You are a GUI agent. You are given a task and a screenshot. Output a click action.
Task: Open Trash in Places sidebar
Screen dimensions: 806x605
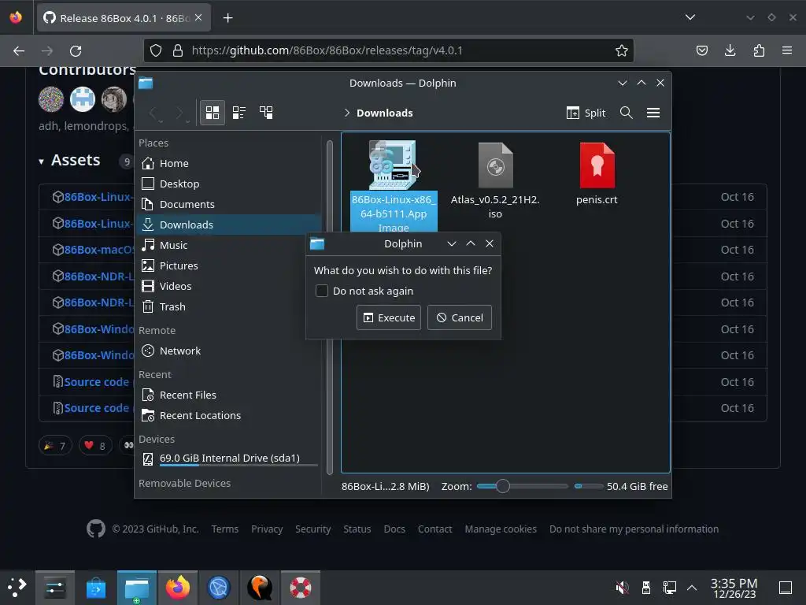(229, 306)
